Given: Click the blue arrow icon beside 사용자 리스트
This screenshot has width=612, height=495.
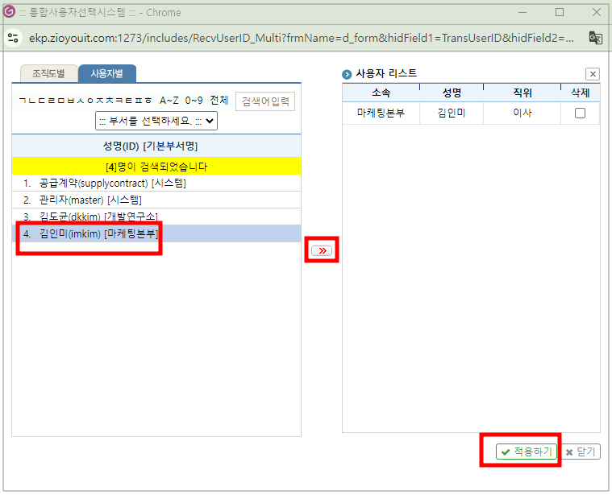Looking at the screenshot, I should coord(347,74).
